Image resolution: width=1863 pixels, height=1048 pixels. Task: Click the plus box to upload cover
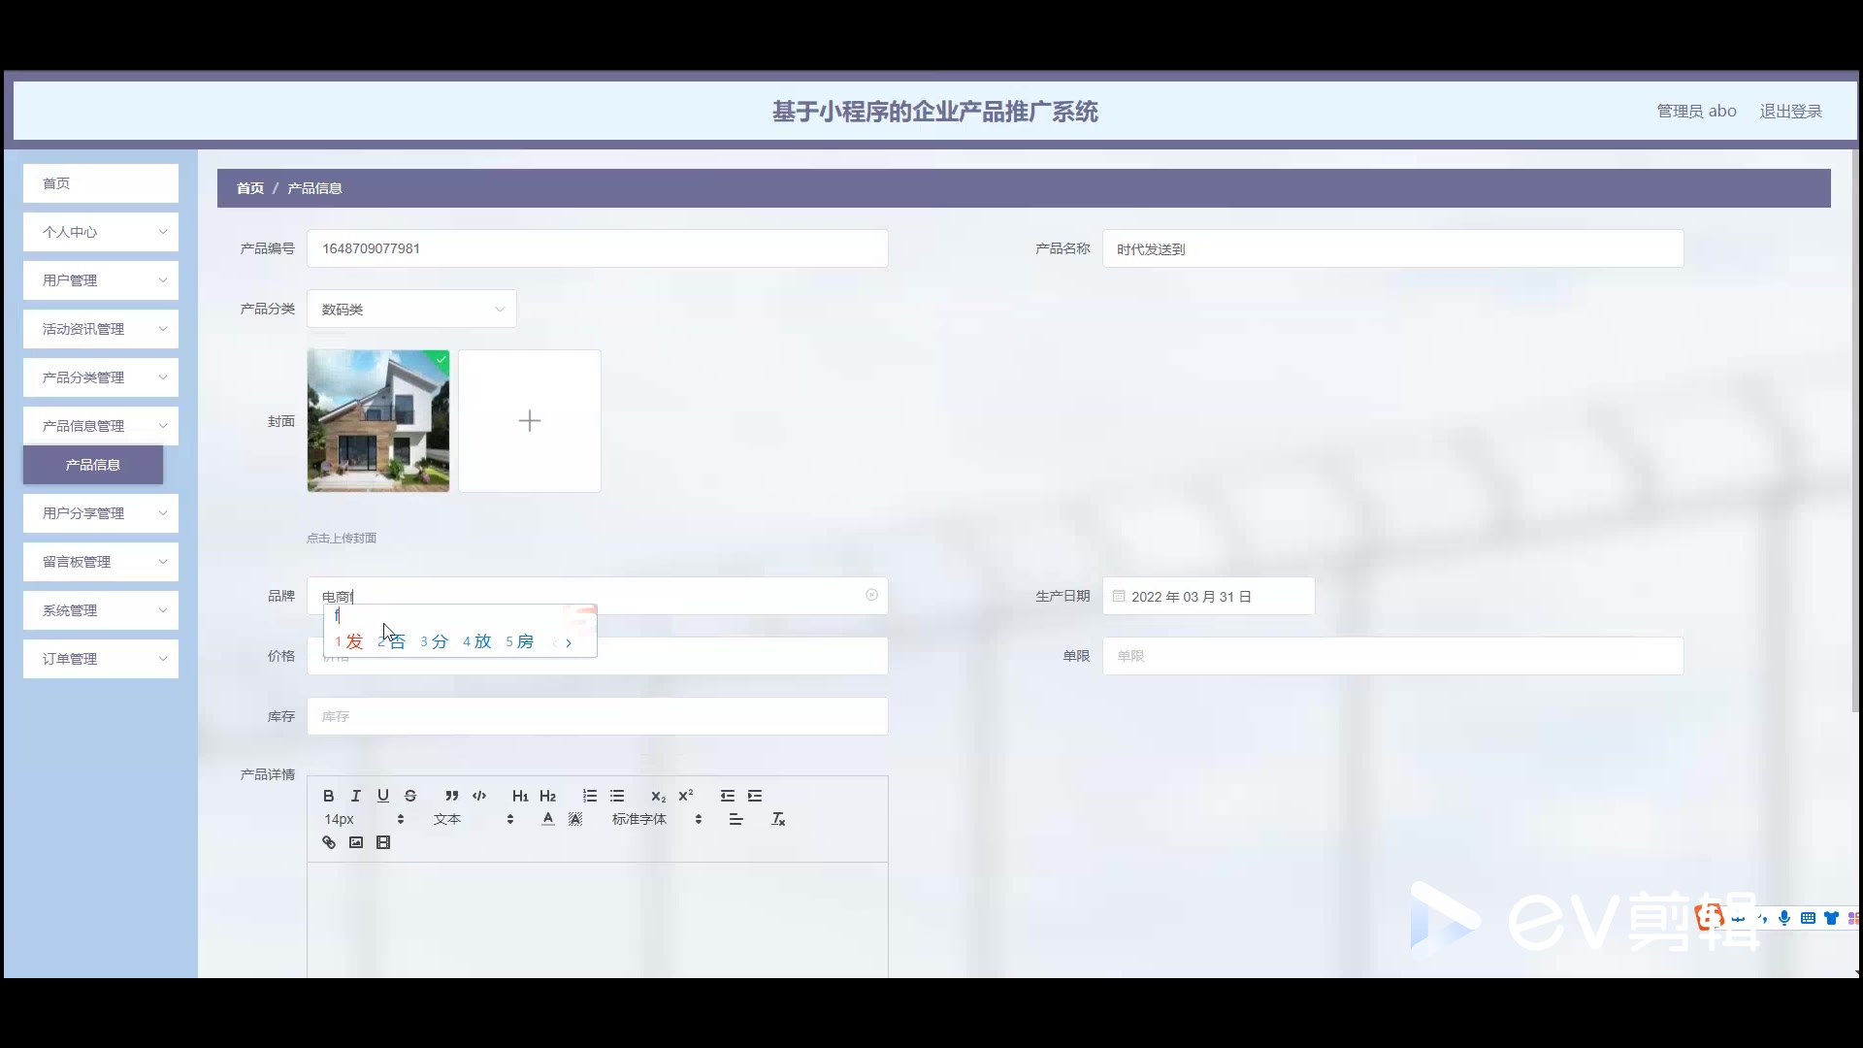click(x=530, y=421)
